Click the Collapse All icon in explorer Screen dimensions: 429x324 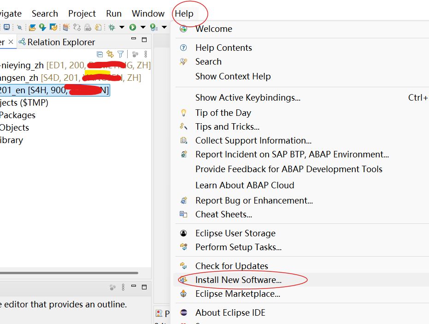(100, 54)
